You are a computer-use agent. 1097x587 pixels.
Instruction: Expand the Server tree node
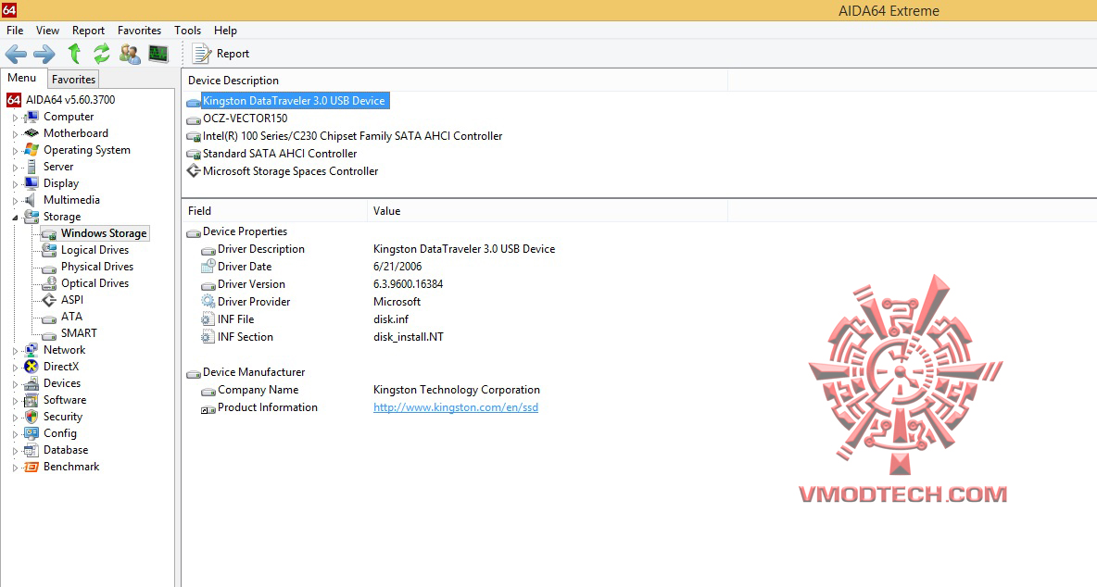point(15,168)
